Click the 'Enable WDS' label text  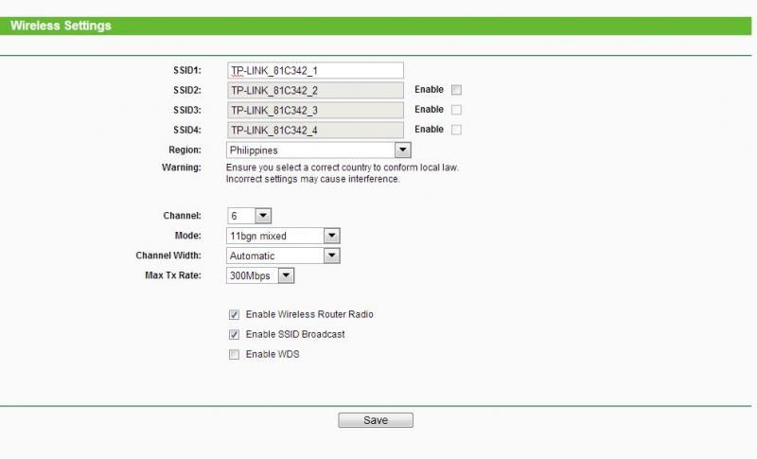click(x=273, y=354)
